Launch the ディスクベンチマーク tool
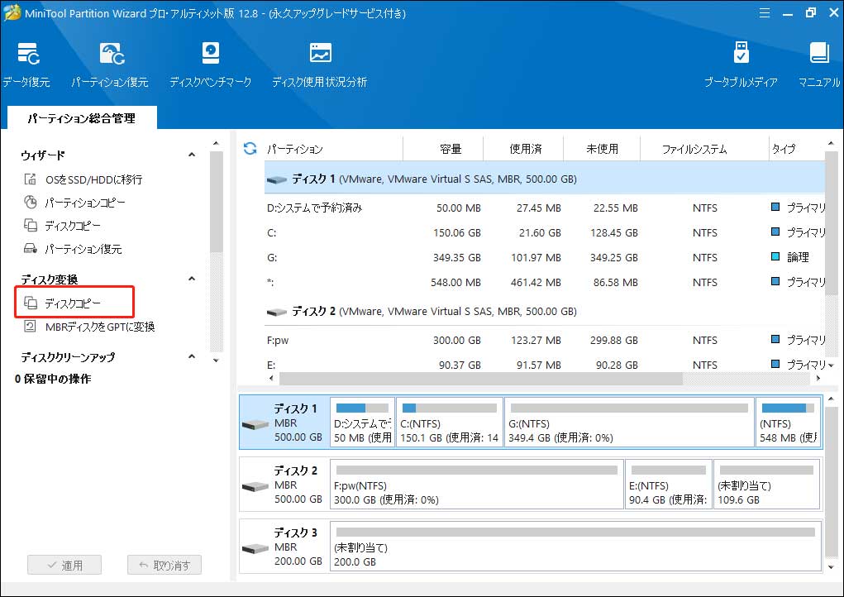The width and height of the screenshot is (844, 597). pyautogui.click(x=210, y=62)
